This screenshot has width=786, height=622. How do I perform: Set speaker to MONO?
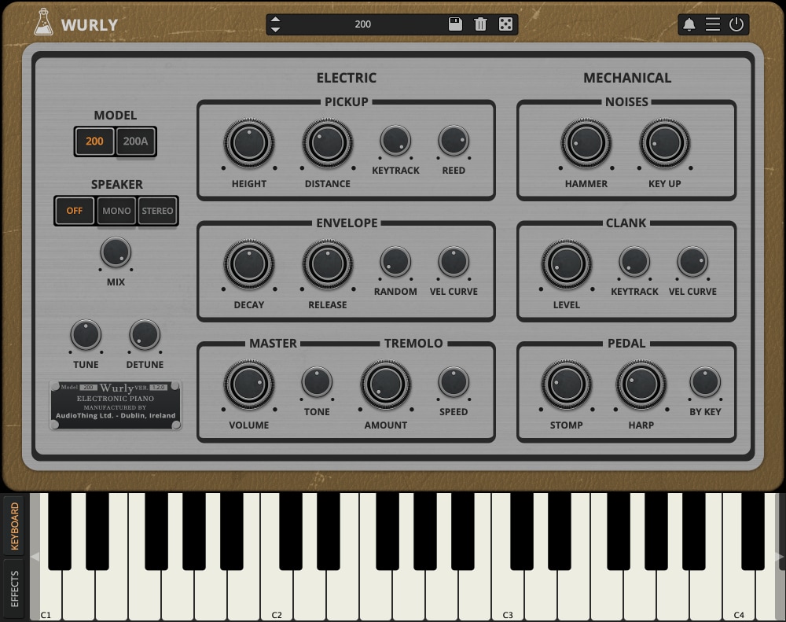coord(116,211)
